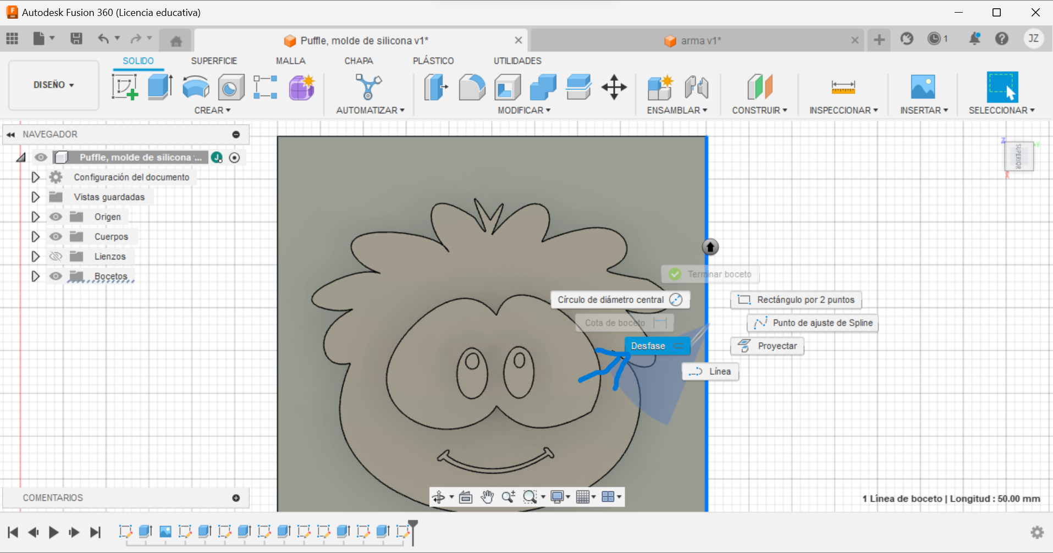This screenshot has width=1053, height=553.
Task: Open the INSPECCIONAR dropdown menu
Action: point(843,110)
